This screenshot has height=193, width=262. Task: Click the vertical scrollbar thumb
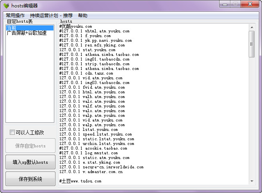[x=251, y=44]
